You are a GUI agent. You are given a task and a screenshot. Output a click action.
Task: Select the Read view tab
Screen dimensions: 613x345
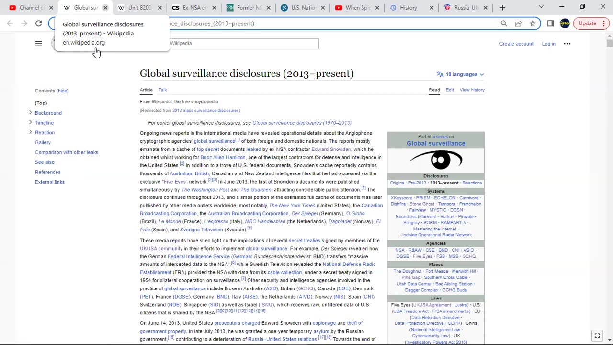434,90
